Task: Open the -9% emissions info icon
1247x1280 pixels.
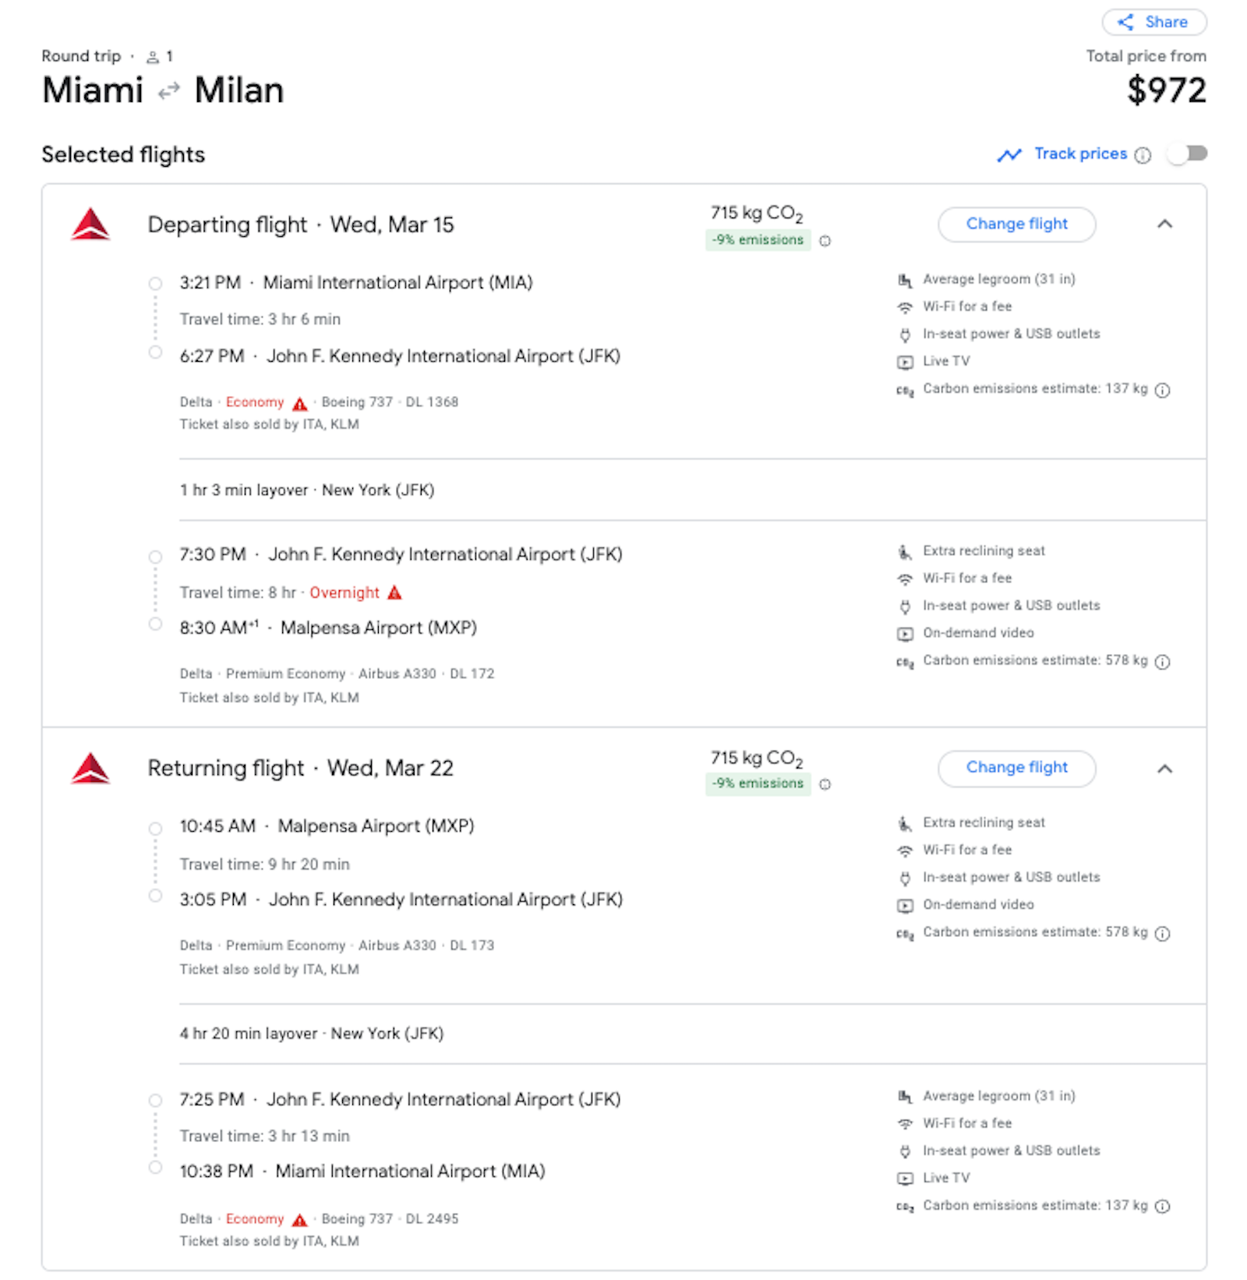Action: [x=825, y=240]
